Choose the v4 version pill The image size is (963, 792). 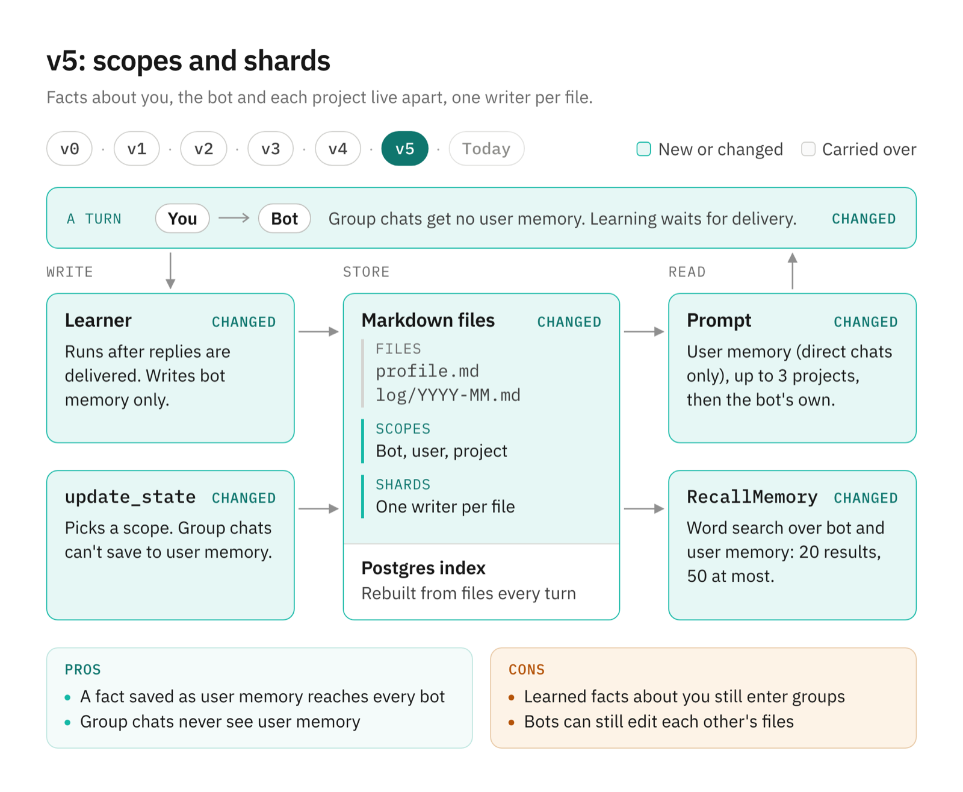tap(338, 149)
